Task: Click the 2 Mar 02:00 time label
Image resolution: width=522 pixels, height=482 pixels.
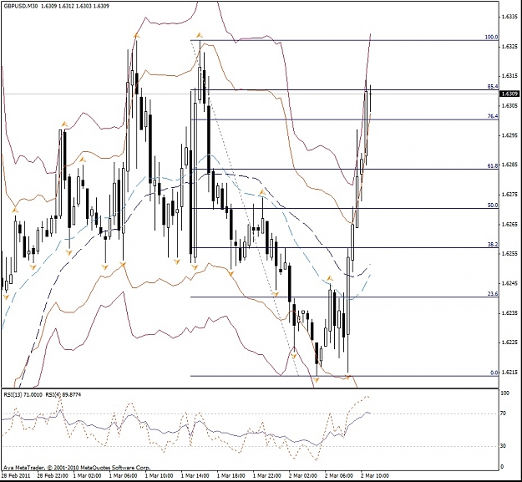Action: click(x=303, y=475)
